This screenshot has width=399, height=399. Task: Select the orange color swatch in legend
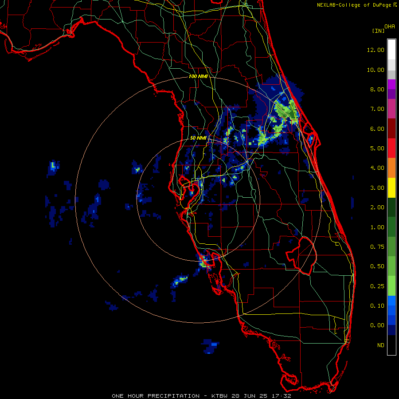pos(391,168)
